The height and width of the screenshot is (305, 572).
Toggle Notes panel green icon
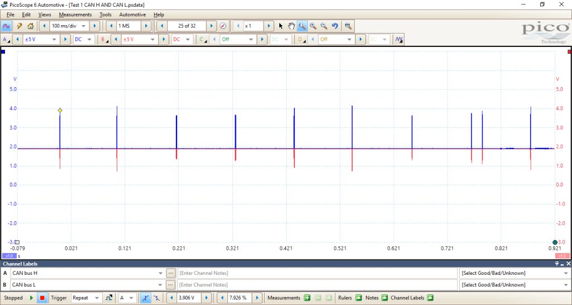(x=384, y=298)
